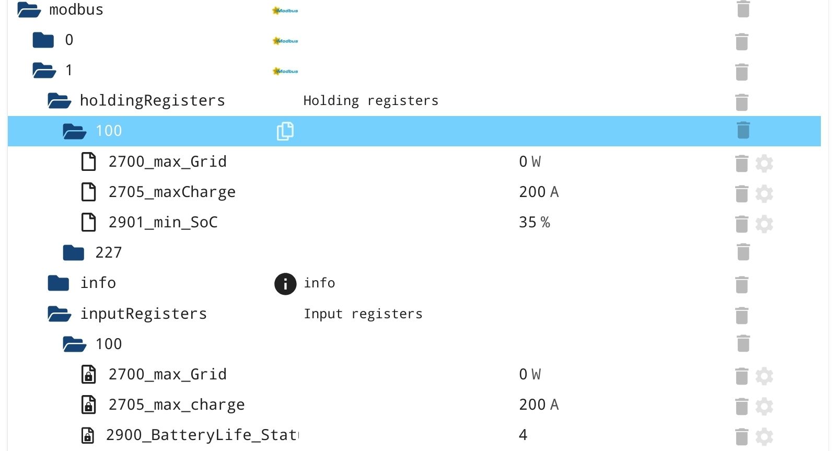Expand the 227 folder
Image resolution: width=836 pixels, height=451 pixels.
pos(74,253)
